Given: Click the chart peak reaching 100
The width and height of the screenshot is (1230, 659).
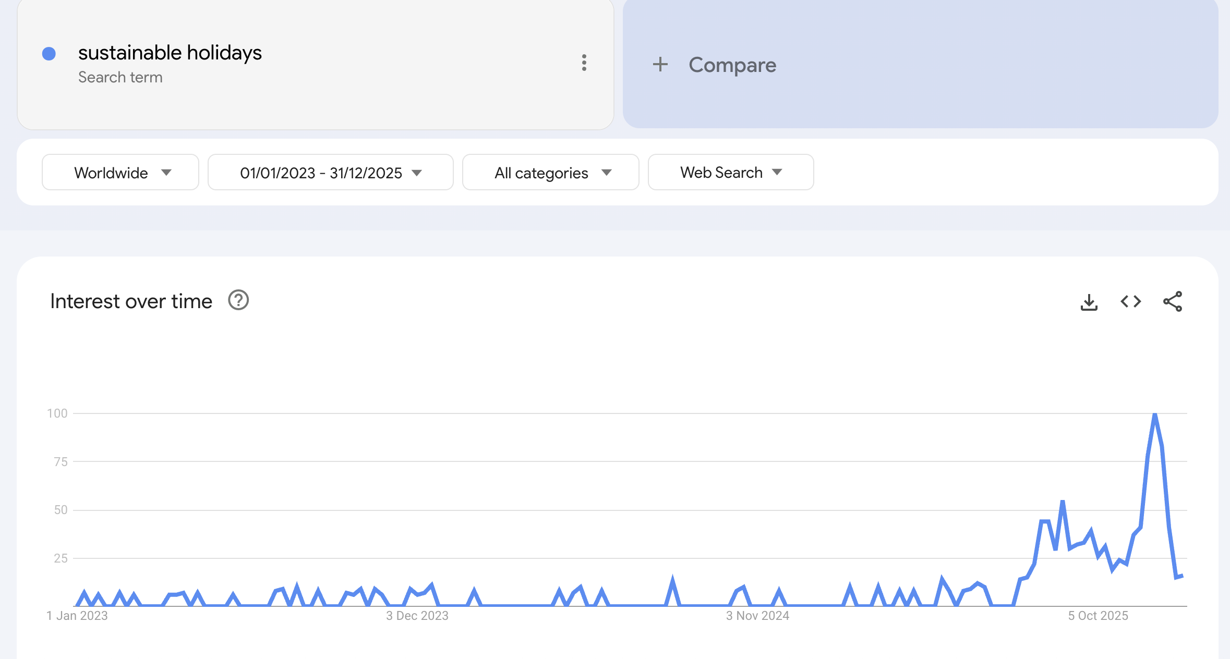Looking at the screenshot, I should [1154, 414].
